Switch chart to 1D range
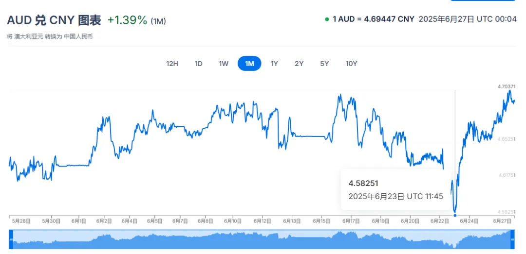 click(199, 64)
